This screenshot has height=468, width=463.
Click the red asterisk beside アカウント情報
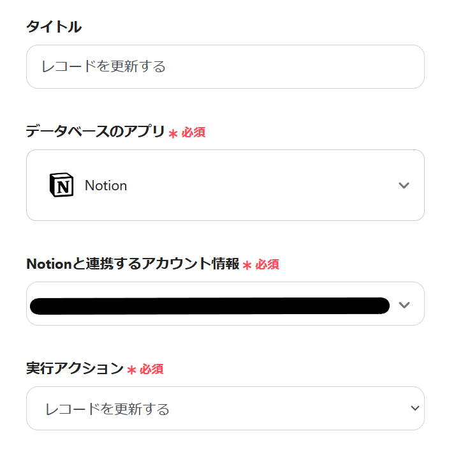(x=247, y=266)
